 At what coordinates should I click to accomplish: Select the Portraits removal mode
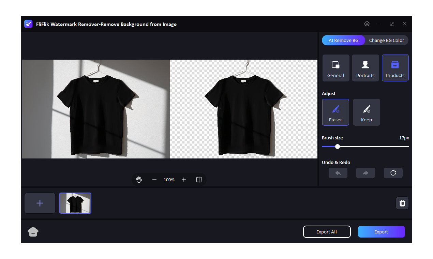click(365, 68)
